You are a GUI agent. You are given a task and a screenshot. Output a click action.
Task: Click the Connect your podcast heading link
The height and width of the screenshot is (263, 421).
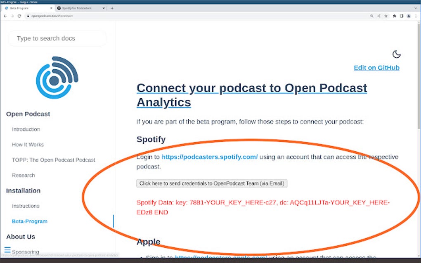252,95
